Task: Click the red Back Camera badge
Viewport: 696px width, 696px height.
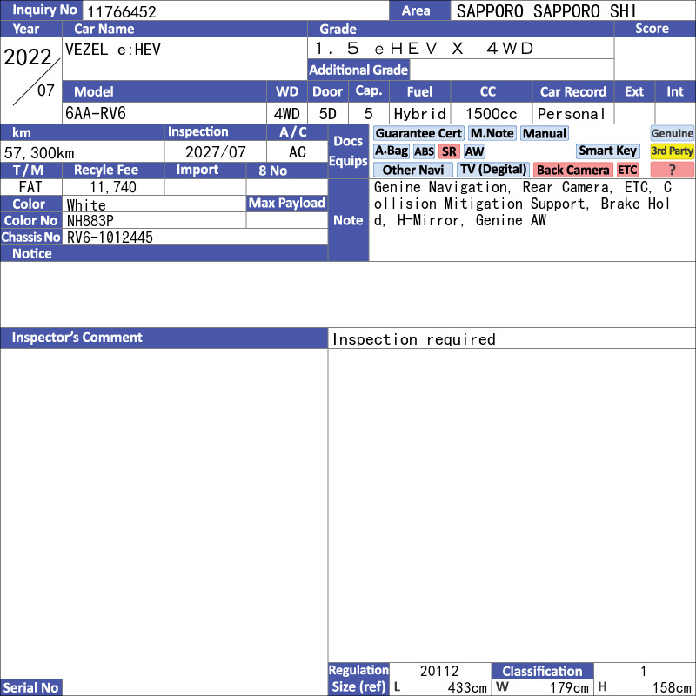Action: pos(573,170)
